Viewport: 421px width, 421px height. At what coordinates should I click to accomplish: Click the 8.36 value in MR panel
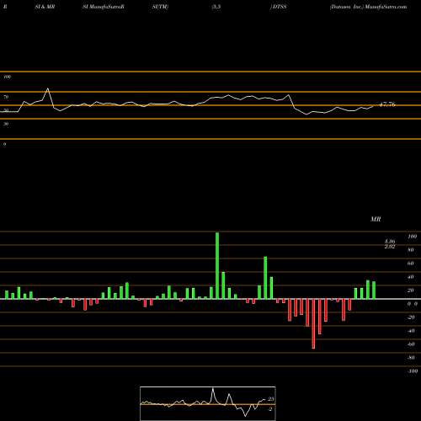390,242
